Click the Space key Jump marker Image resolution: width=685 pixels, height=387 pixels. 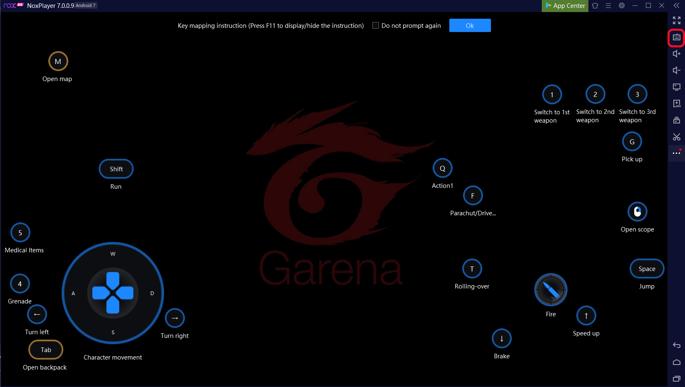tap(647, 269)
